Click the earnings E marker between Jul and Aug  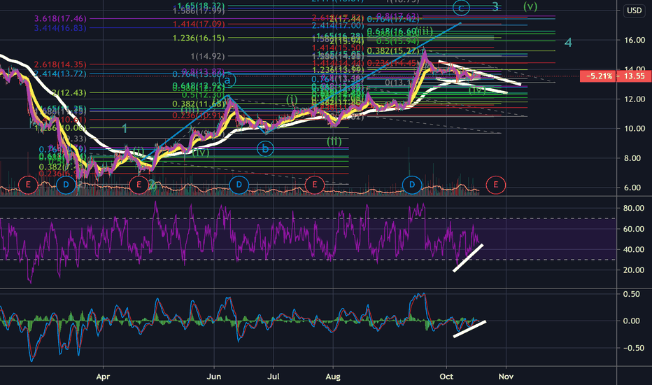tap(314, 185)
